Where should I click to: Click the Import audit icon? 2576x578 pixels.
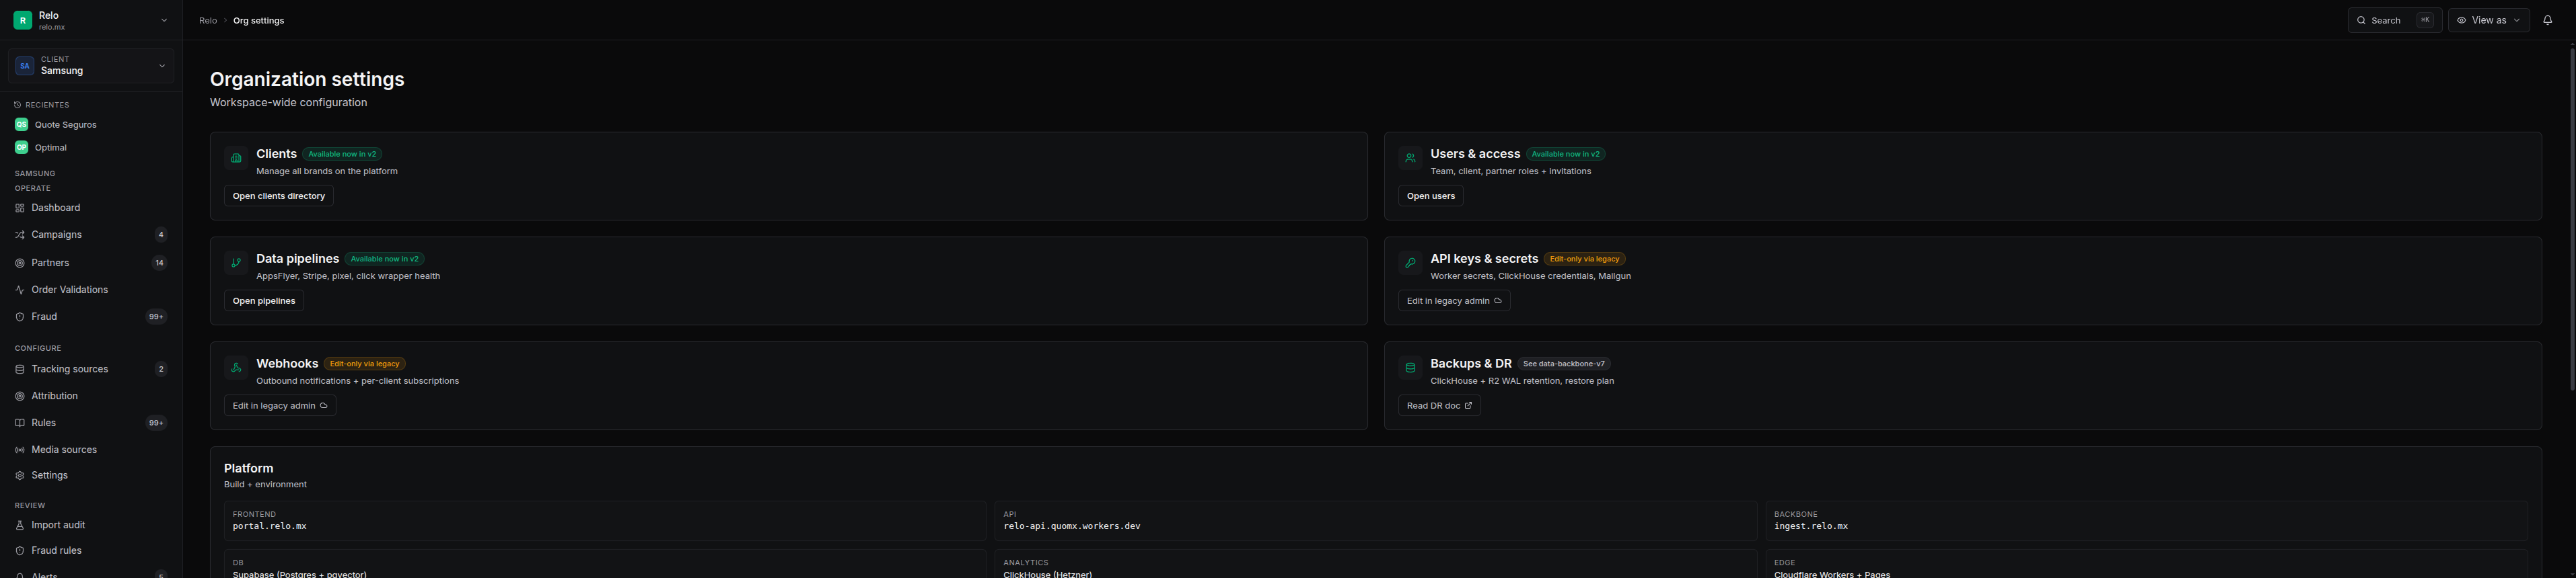19,525
